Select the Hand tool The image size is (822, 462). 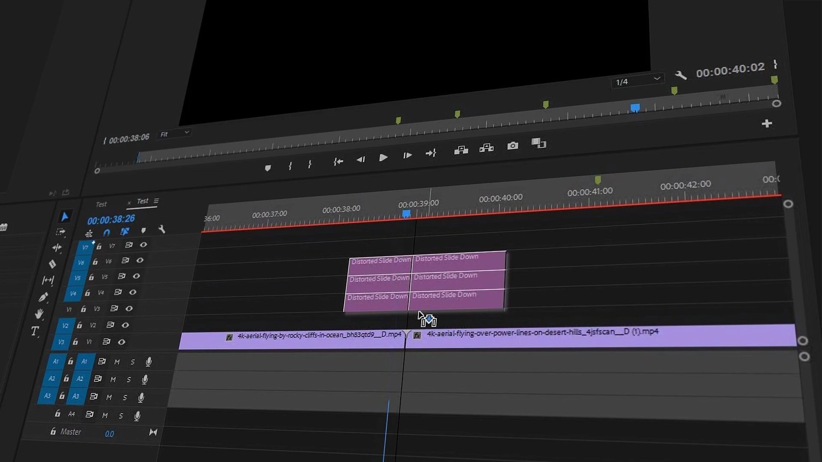pyautogui.click(x=39, y=314)
